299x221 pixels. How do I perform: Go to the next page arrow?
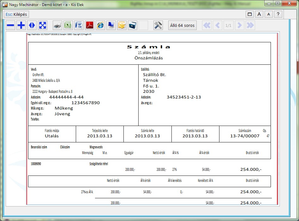click(x=240, y=25)
